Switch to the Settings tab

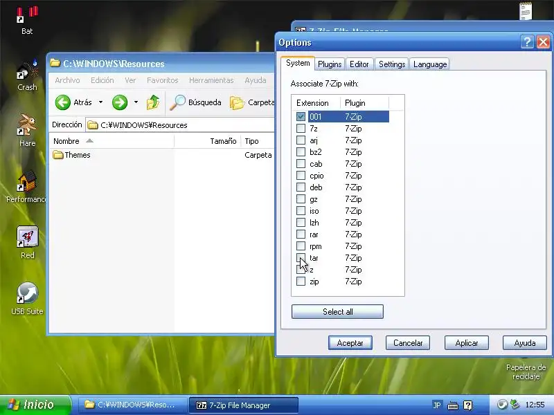click(x=392, y=64)
